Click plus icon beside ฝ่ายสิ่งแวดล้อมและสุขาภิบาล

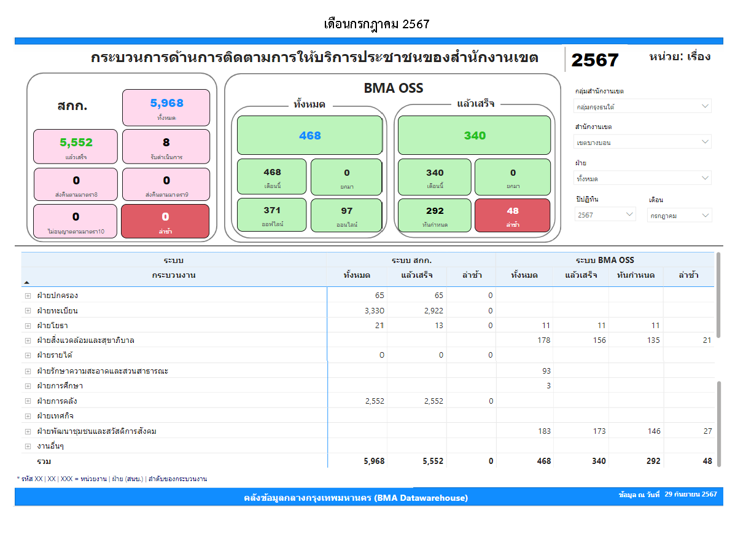tap(28, 340)
